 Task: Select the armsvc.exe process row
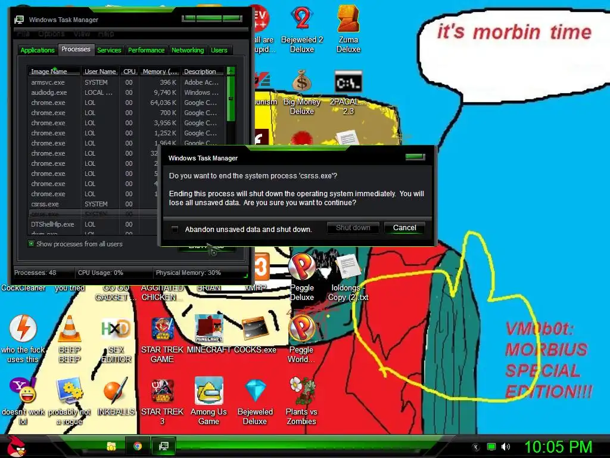tap(126, 82)
